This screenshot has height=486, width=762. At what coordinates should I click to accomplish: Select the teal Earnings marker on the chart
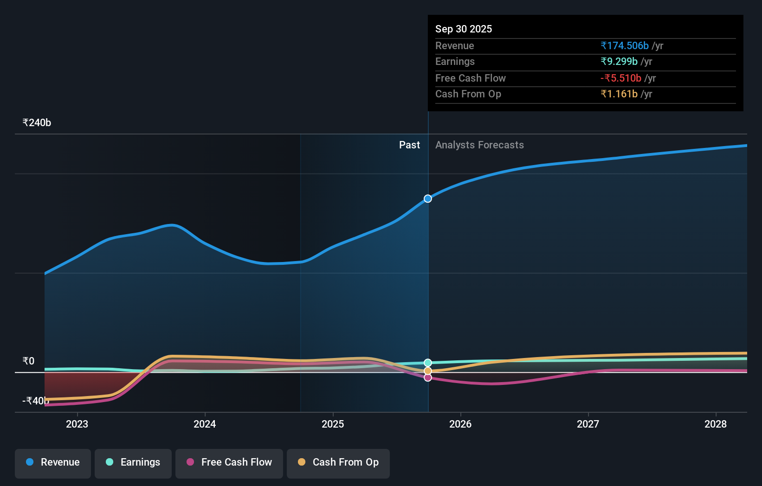point(427,362)
